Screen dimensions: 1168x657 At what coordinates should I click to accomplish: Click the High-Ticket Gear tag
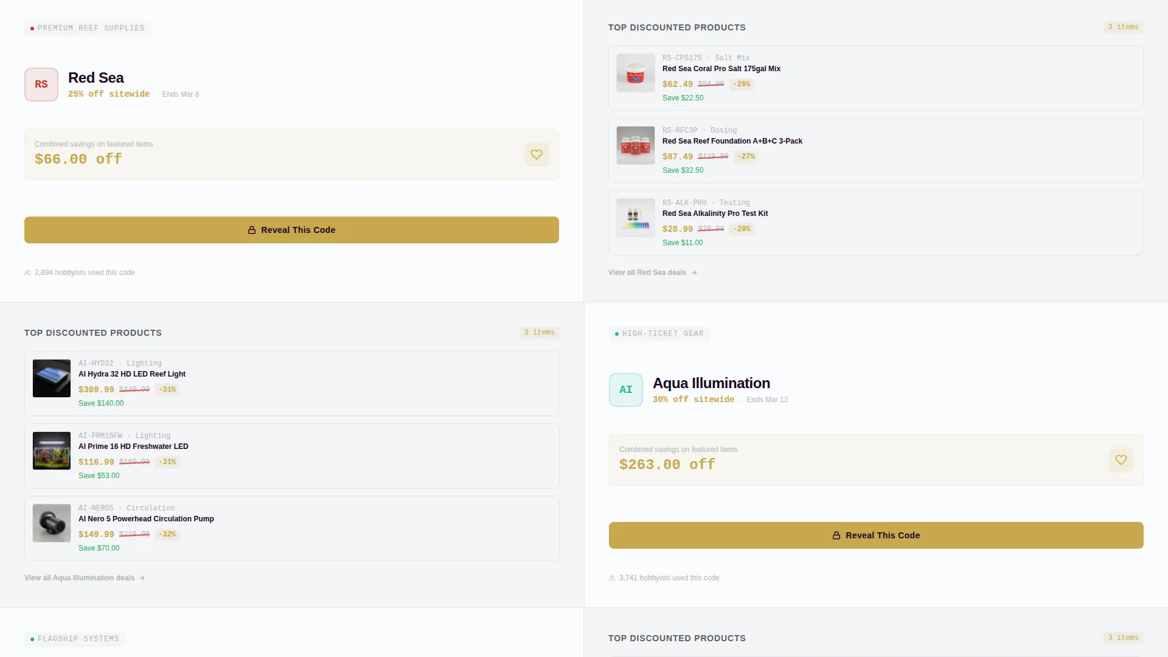(x=659, y=333)
